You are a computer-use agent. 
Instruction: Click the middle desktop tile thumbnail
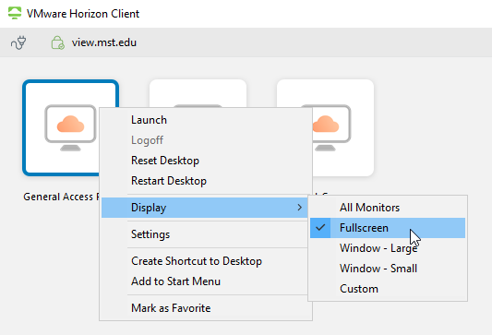[198, 93]
